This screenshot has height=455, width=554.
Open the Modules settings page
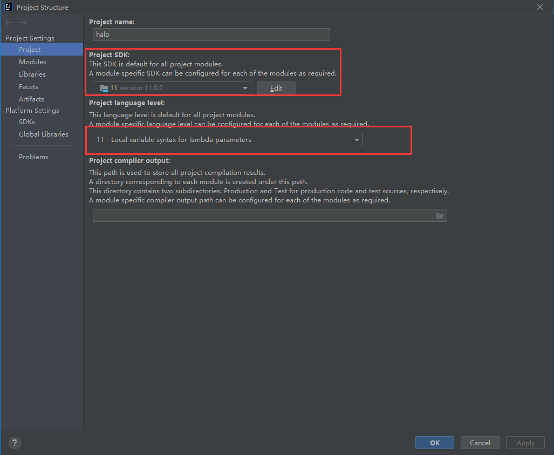[x=32, y=62]
